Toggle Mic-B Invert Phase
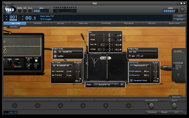 click(131, 81)
